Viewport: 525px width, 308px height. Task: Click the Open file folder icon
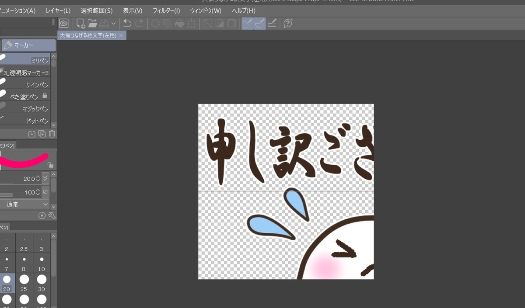pos(92,23)
